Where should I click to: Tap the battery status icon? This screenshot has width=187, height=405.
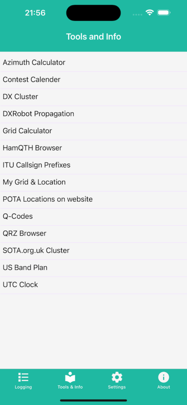(x=164, y=13)
